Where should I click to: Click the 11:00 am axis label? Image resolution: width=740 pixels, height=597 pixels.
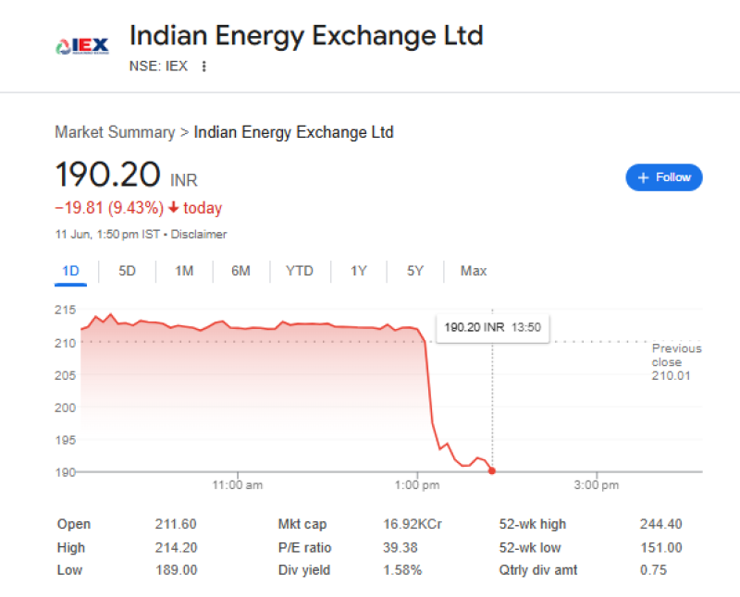pos(238,485)
